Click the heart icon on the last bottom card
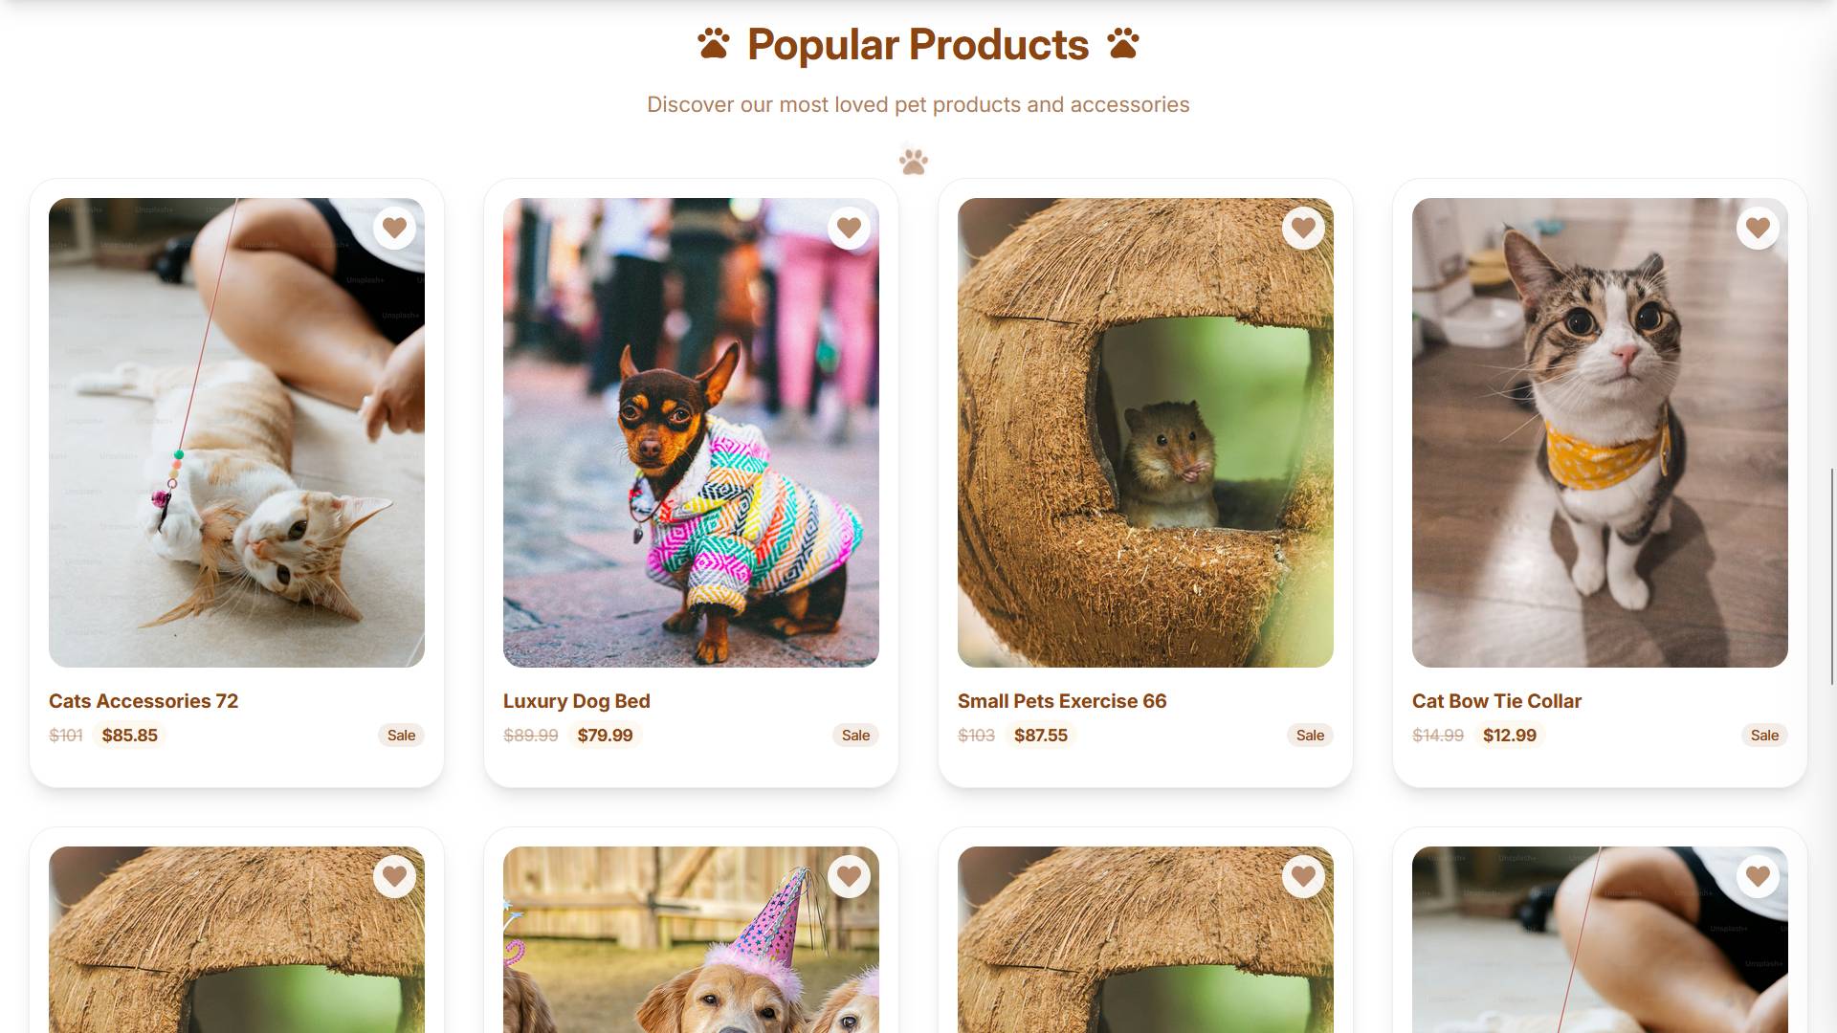The image size is (1837, 1033). [1758, 876]
